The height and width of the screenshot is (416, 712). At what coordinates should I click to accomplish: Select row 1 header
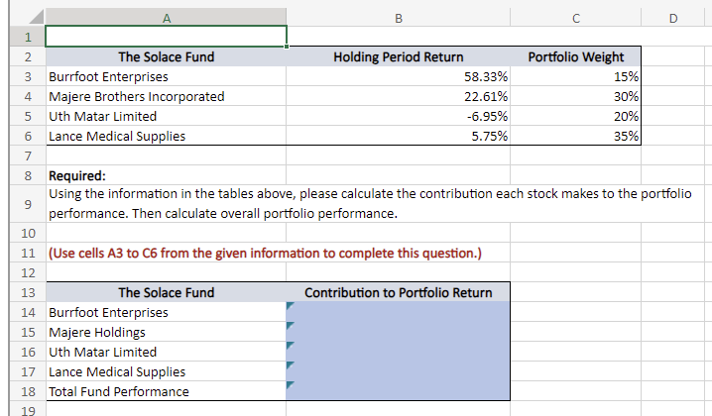pos(28,37)
